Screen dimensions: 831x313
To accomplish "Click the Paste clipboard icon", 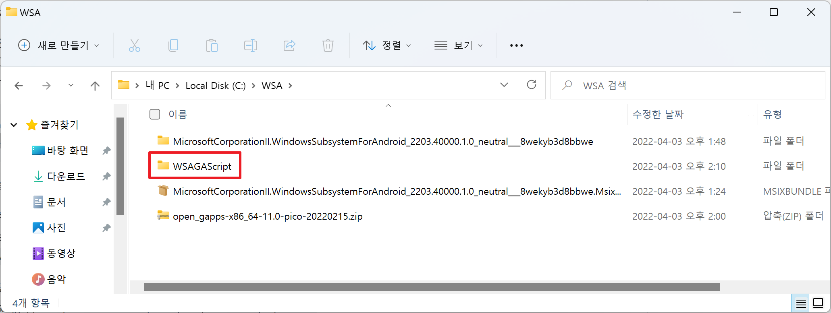I will (x=212, y=45).
